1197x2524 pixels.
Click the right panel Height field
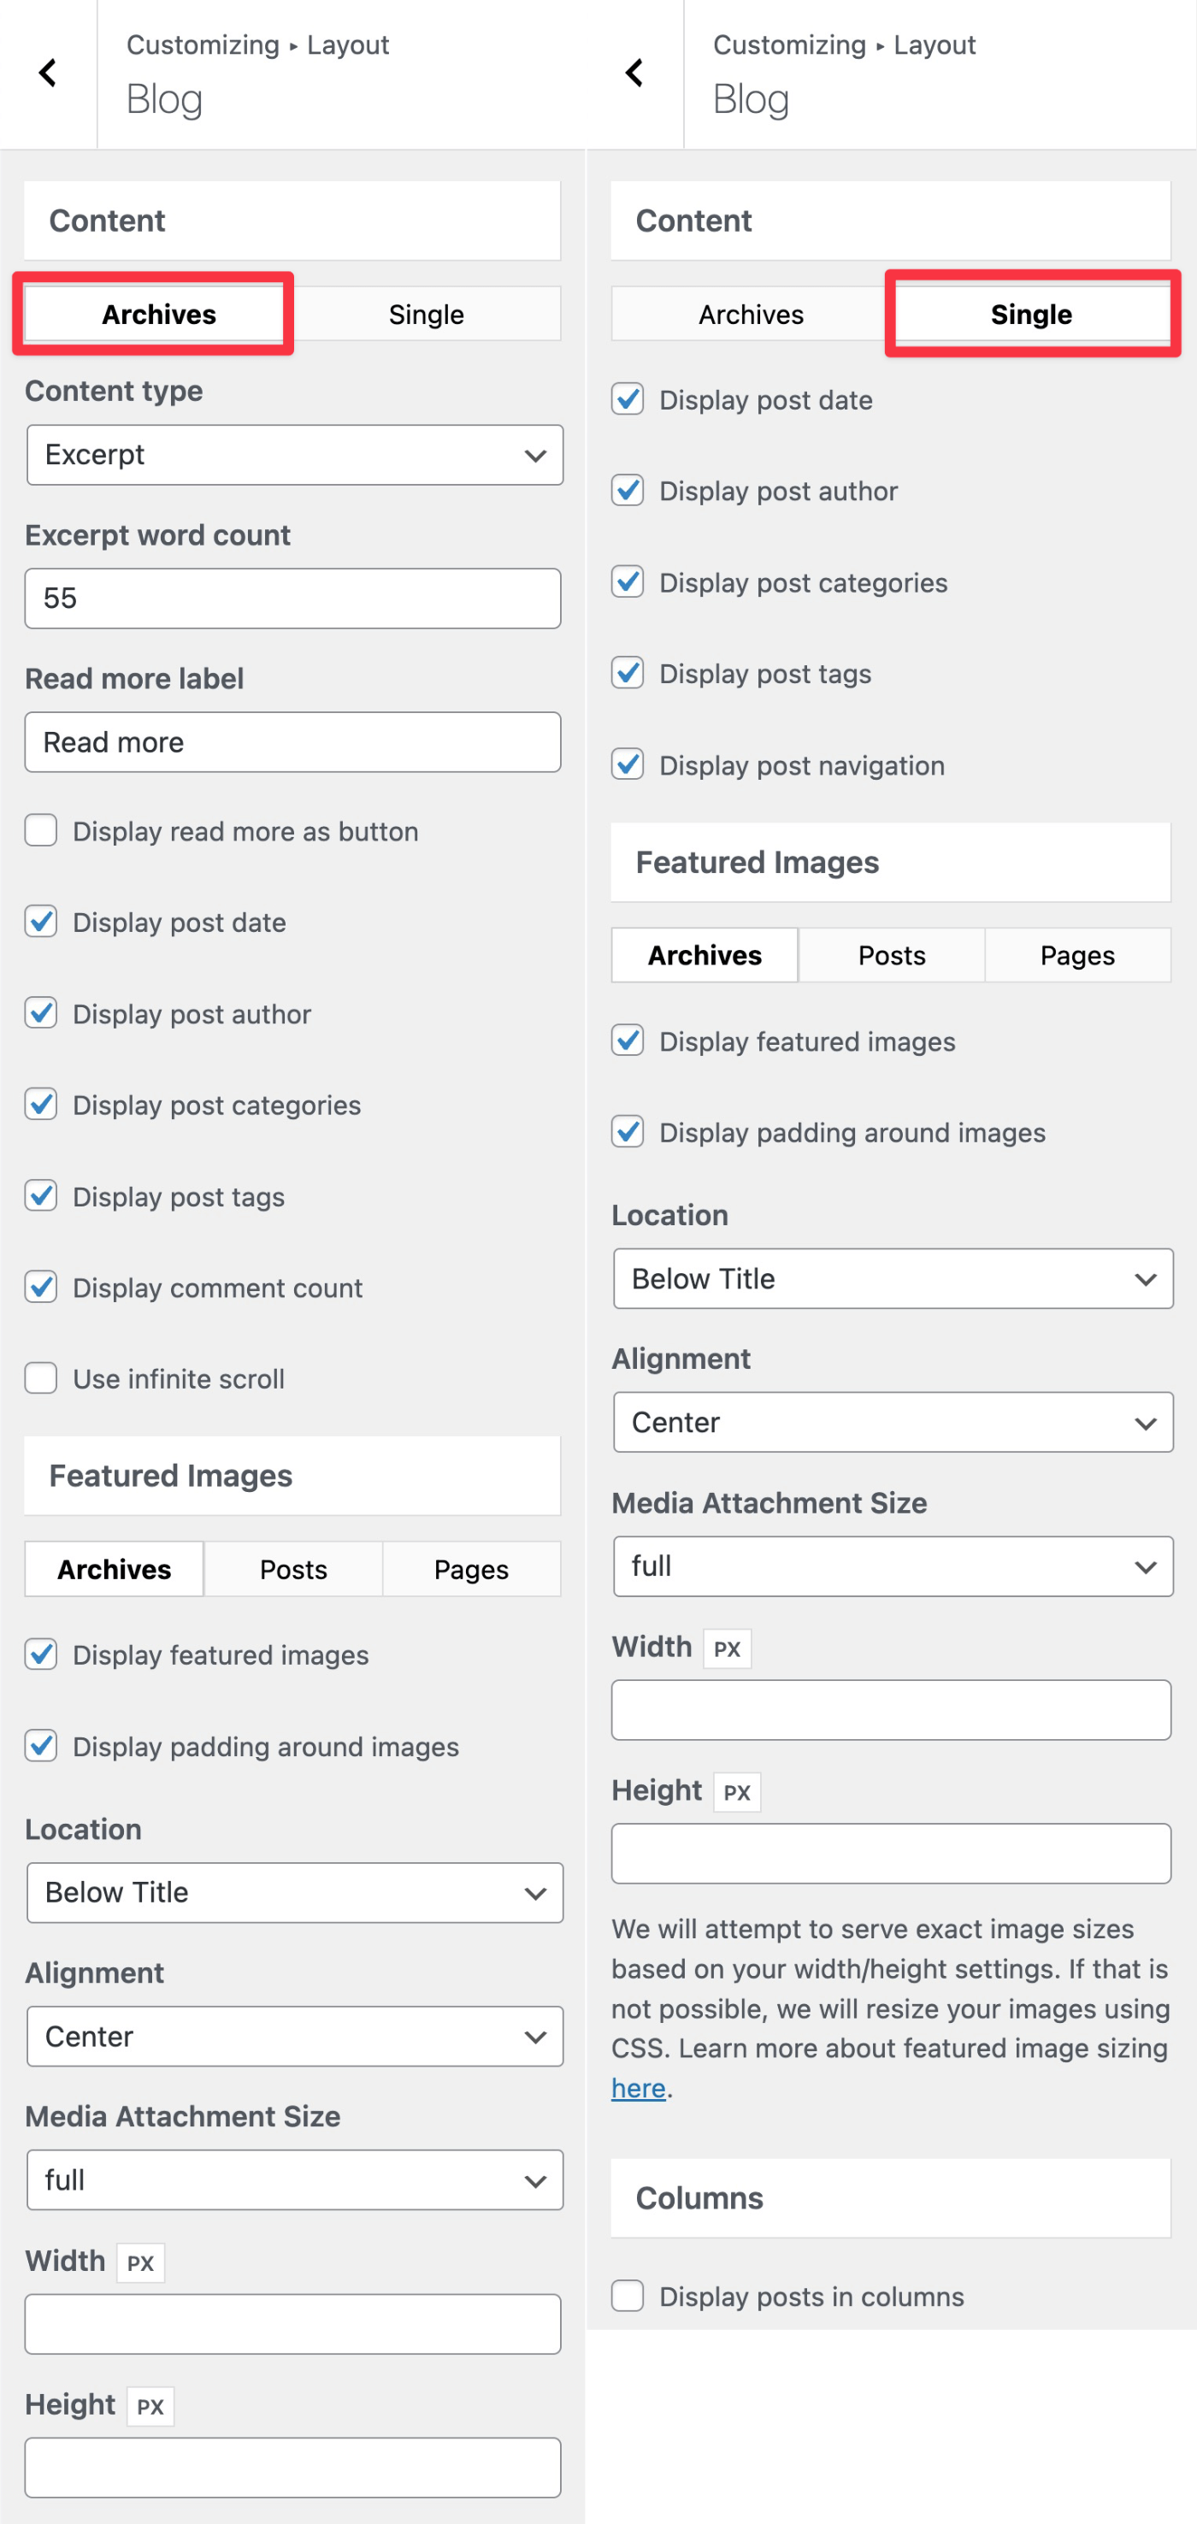coord(892,1854)
